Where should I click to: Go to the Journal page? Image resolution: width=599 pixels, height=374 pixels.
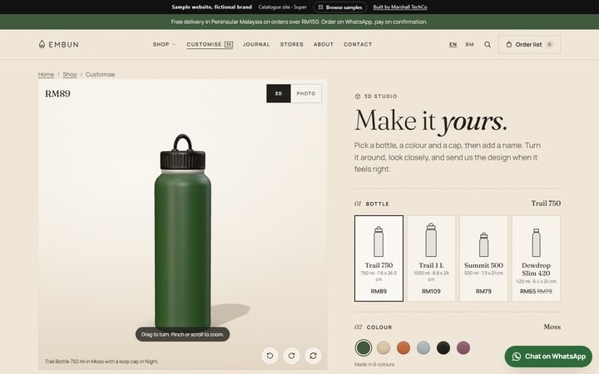point(256,44)
